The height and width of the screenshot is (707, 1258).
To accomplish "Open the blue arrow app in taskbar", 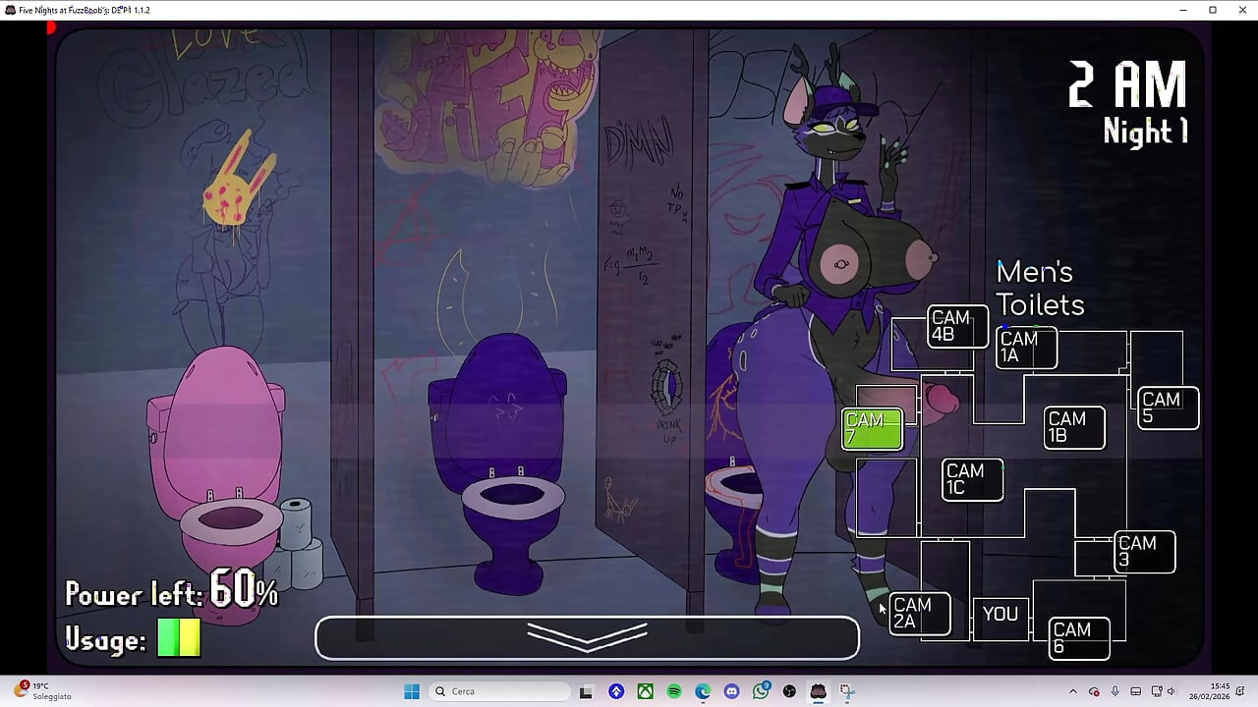I will click(616, 691).
